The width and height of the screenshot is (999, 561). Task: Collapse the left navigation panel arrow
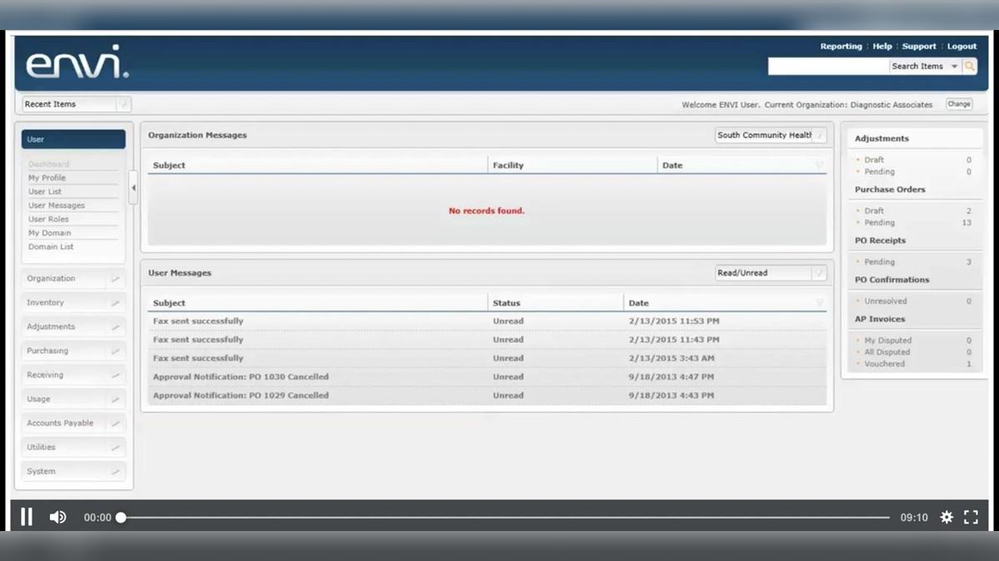click(x=133, y=188)
